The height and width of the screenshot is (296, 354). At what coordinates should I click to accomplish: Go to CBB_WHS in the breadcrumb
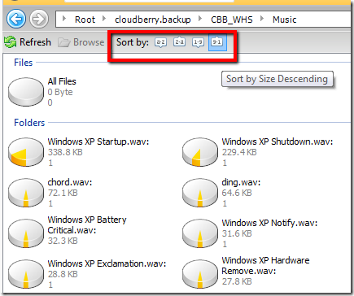pos(232,20)
